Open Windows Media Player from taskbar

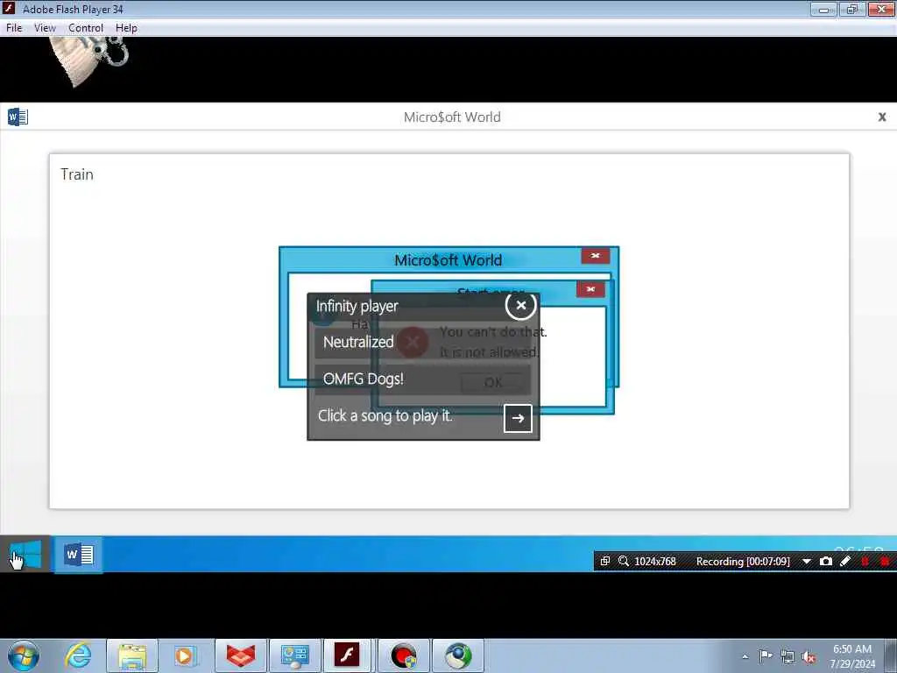click(185, 655)
